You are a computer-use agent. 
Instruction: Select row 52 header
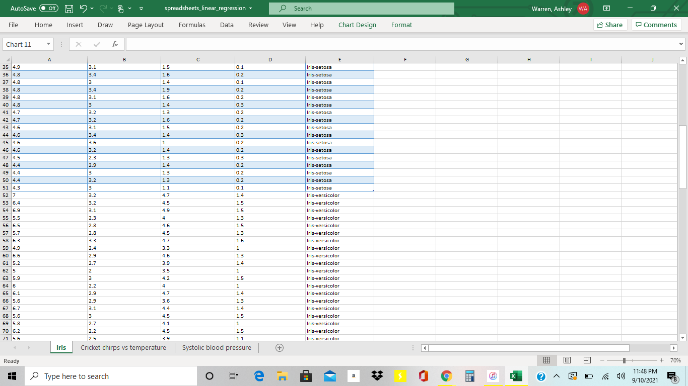(6, 195)
